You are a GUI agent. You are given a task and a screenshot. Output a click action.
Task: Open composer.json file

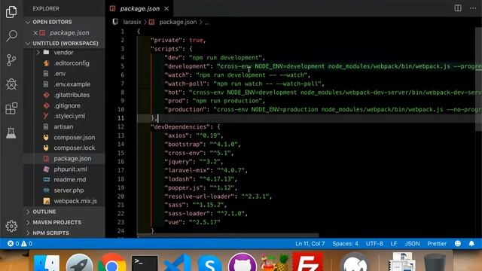74,137
